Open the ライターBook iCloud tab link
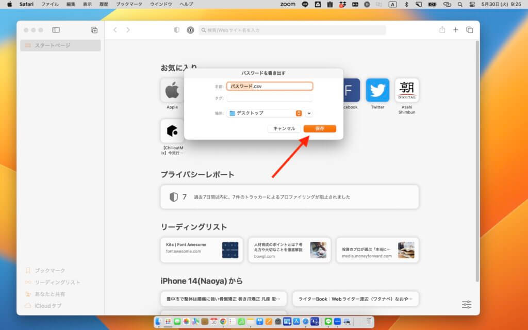Image resolution: width=528 pixels, height=330 pixels. tap(356, 299)
